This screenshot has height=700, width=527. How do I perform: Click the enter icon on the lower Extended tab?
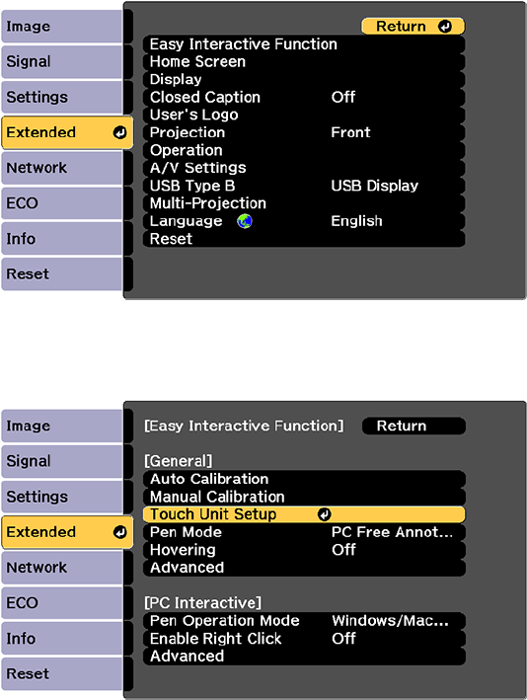pos(119,532)
